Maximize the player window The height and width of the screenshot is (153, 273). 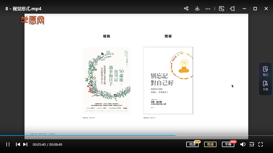pyautogui.click(x=255, y=9)
